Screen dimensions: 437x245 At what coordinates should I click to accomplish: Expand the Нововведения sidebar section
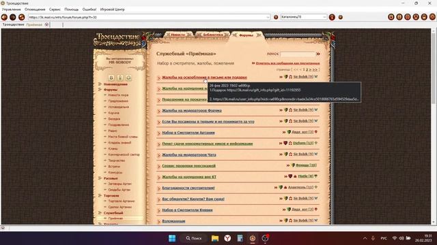(x=100, y=84)
